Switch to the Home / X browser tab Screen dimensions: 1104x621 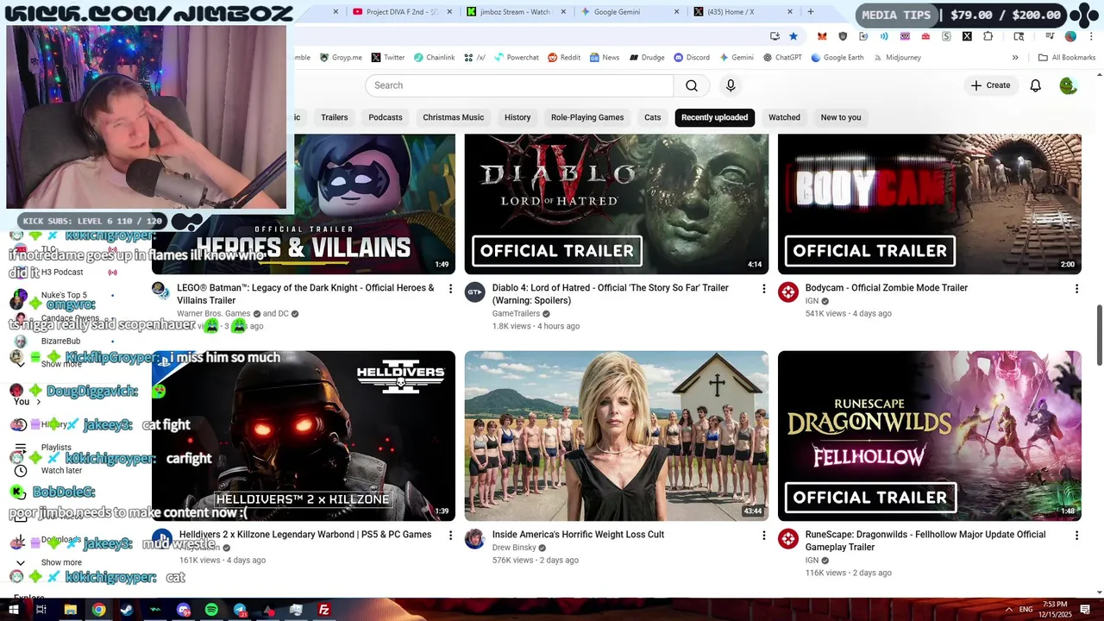(742, 12)
